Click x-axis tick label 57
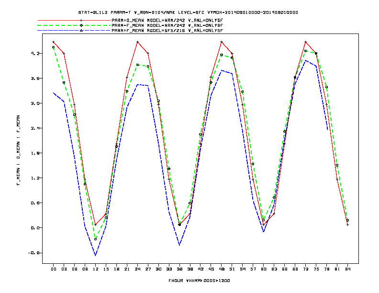The image size is (379, 293). pos(253,269)
